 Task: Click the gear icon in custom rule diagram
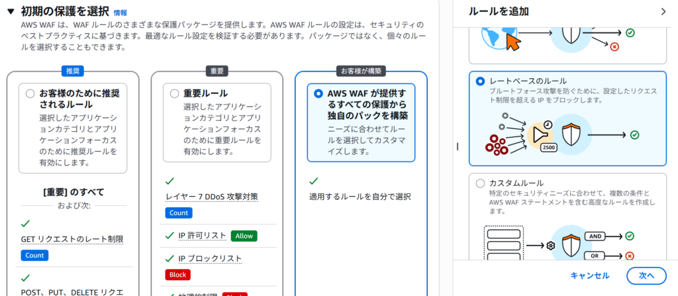(550, 246)
